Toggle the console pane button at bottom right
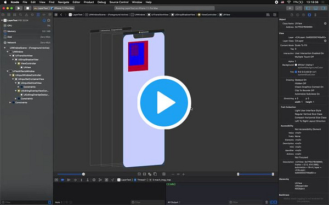The image size is (329, 205). 276,202
